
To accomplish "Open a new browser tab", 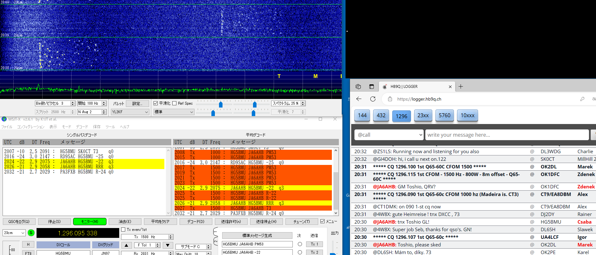I will pyautogui.click(x=461, y=87).
